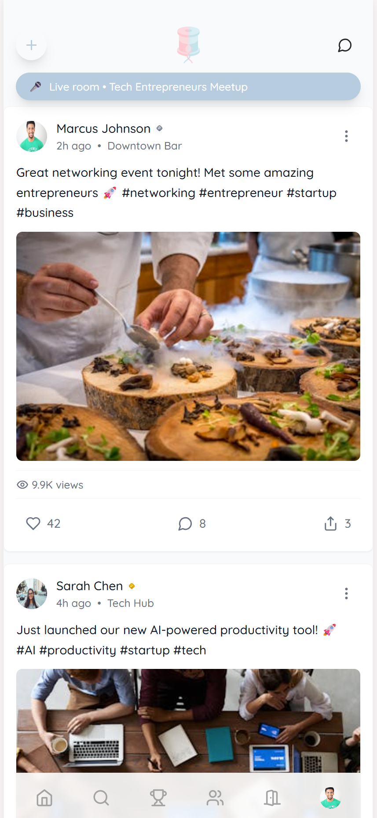The width and height of the screenshot is (377, 818).
Task: Open Sarah Chen's profile picture
Action: (32, 594)
